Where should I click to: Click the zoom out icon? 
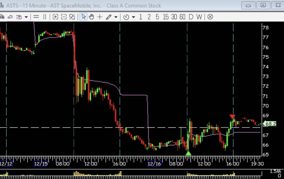[x=64, y=17]
